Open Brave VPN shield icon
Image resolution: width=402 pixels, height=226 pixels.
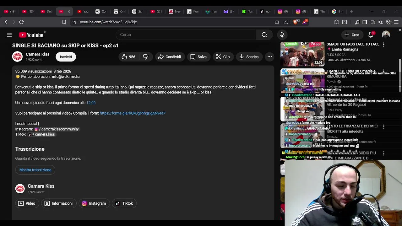click(x=388, y=22)
